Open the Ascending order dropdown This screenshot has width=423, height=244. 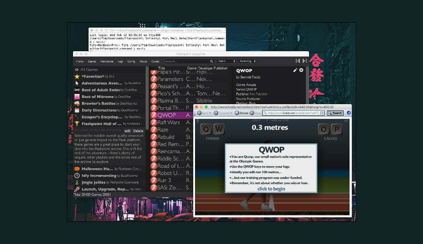pos(247,61)
